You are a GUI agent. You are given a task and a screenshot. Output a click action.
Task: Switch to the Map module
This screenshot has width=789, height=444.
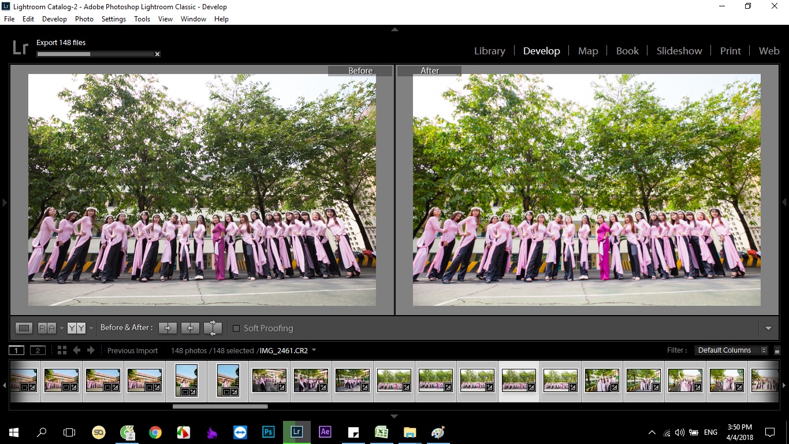588,51
